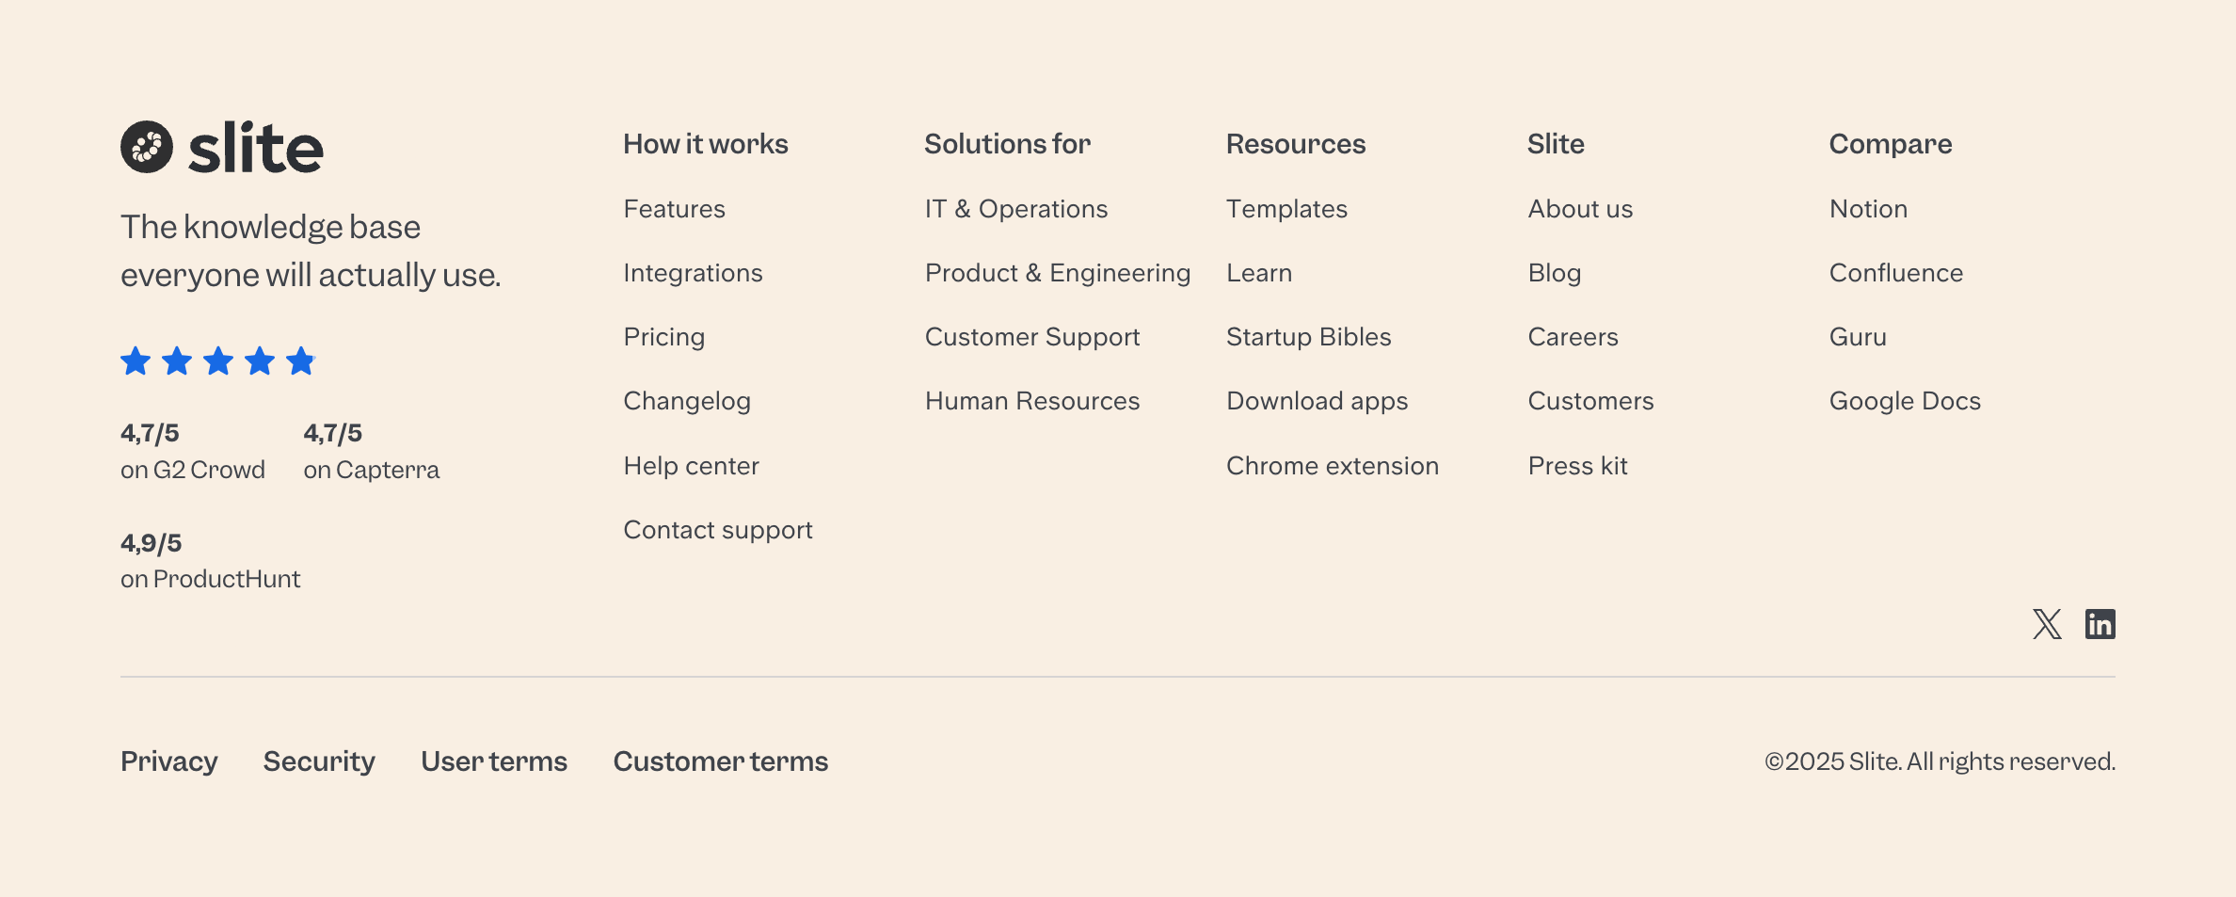Open the About us page
The height and width of the screenshot is (897, 2236).
(1580, 209)
